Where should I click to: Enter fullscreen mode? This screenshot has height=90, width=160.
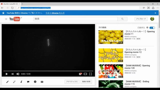coord(90,74)
